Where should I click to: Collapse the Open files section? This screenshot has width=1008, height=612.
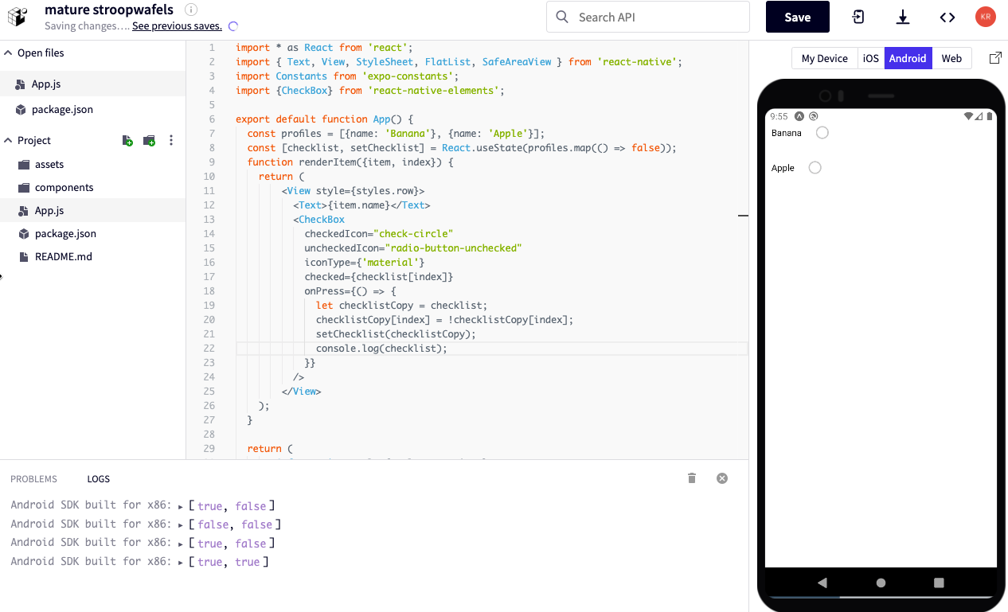pyautogui.click(x=9, y=53)
